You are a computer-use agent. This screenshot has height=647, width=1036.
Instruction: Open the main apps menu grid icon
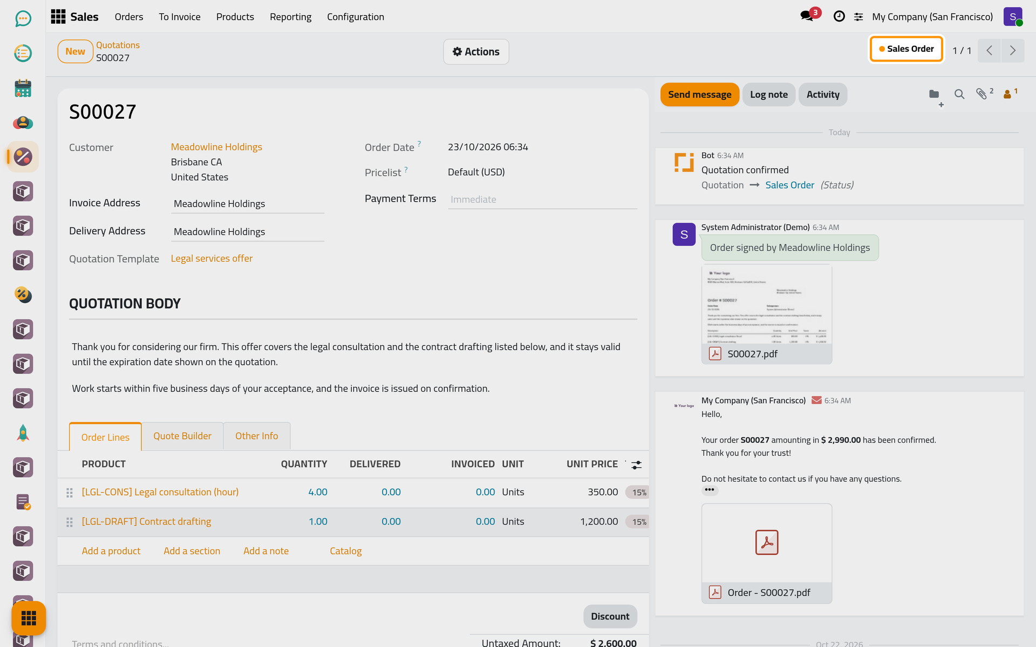point(58,17)
